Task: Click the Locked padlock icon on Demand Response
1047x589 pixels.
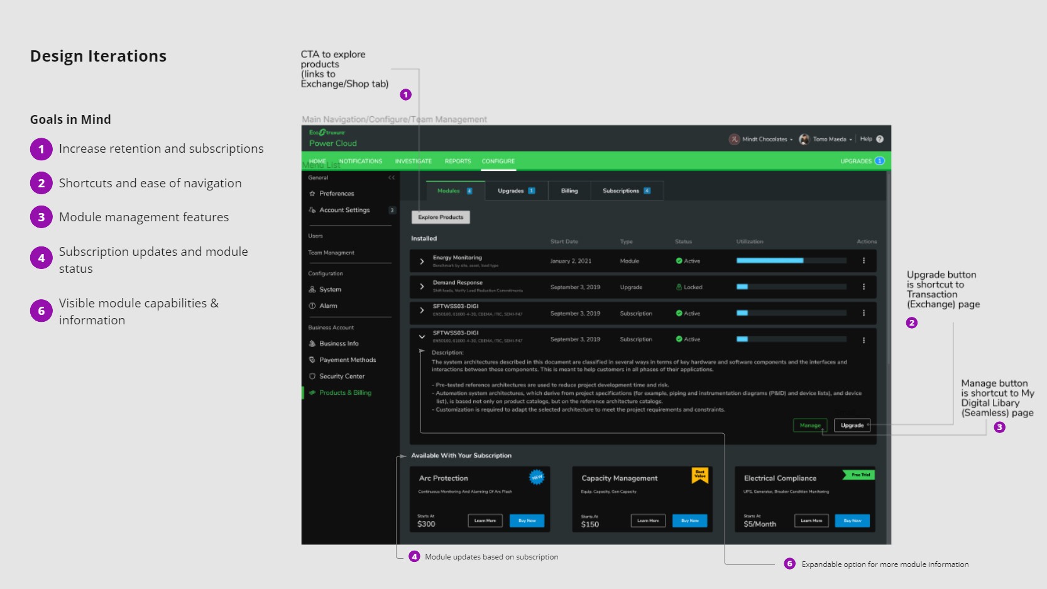Action: 679,287
